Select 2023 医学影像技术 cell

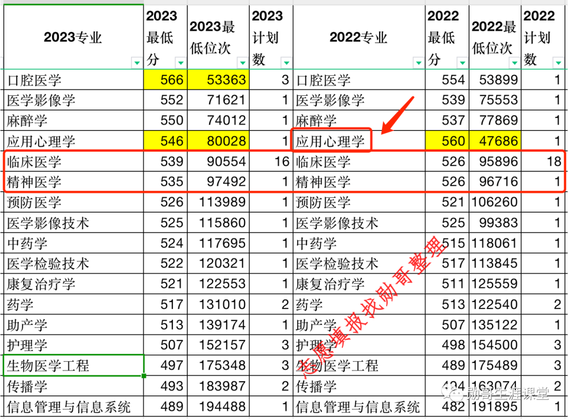(x=74, y=223)
